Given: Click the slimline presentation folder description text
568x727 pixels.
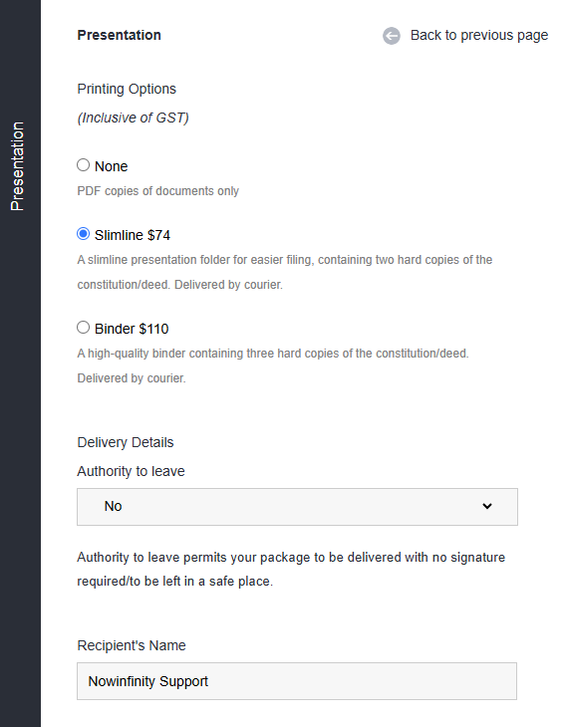Looking at the screenshot, I should pos(284,272).
